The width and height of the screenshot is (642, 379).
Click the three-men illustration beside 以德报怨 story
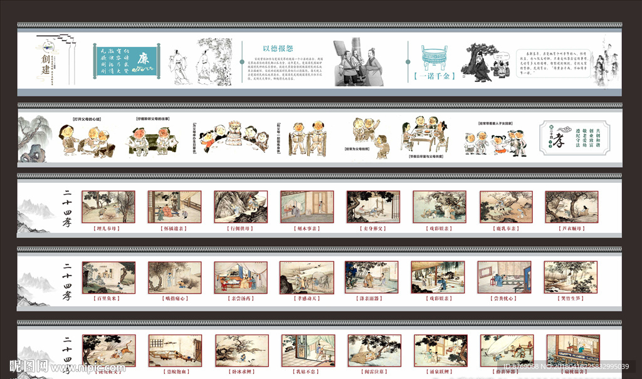point(358,62)
